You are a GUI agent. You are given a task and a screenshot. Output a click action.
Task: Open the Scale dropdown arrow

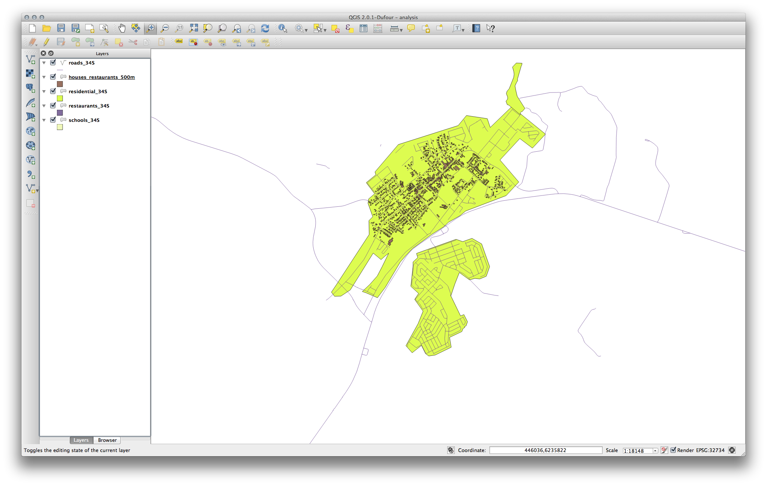tap(655, 451)
